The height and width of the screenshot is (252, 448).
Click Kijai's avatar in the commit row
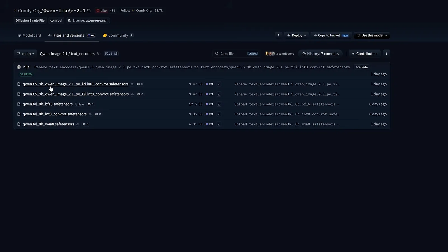(x=19, y=67)
